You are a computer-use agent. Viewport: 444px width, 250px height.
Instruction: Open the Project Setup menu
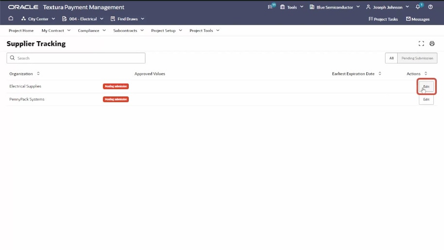click(167, 31)
